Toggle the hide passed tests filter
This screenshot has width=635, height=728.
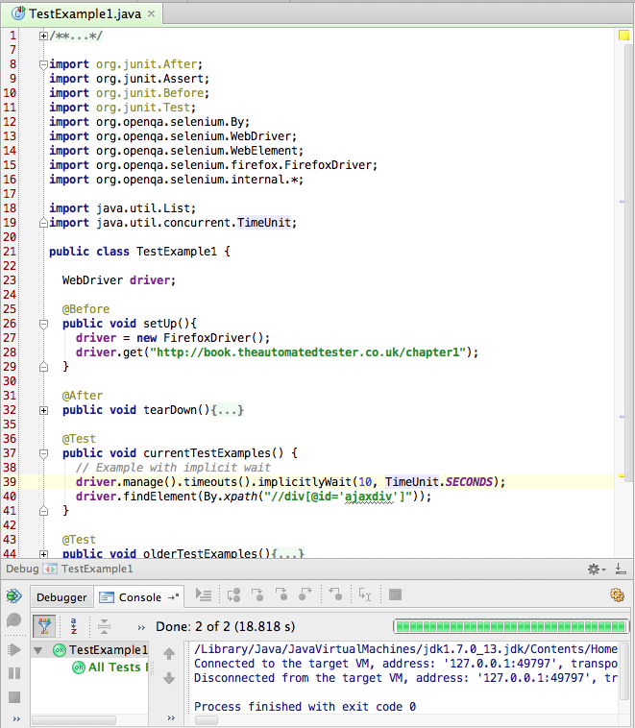point(44,626)
